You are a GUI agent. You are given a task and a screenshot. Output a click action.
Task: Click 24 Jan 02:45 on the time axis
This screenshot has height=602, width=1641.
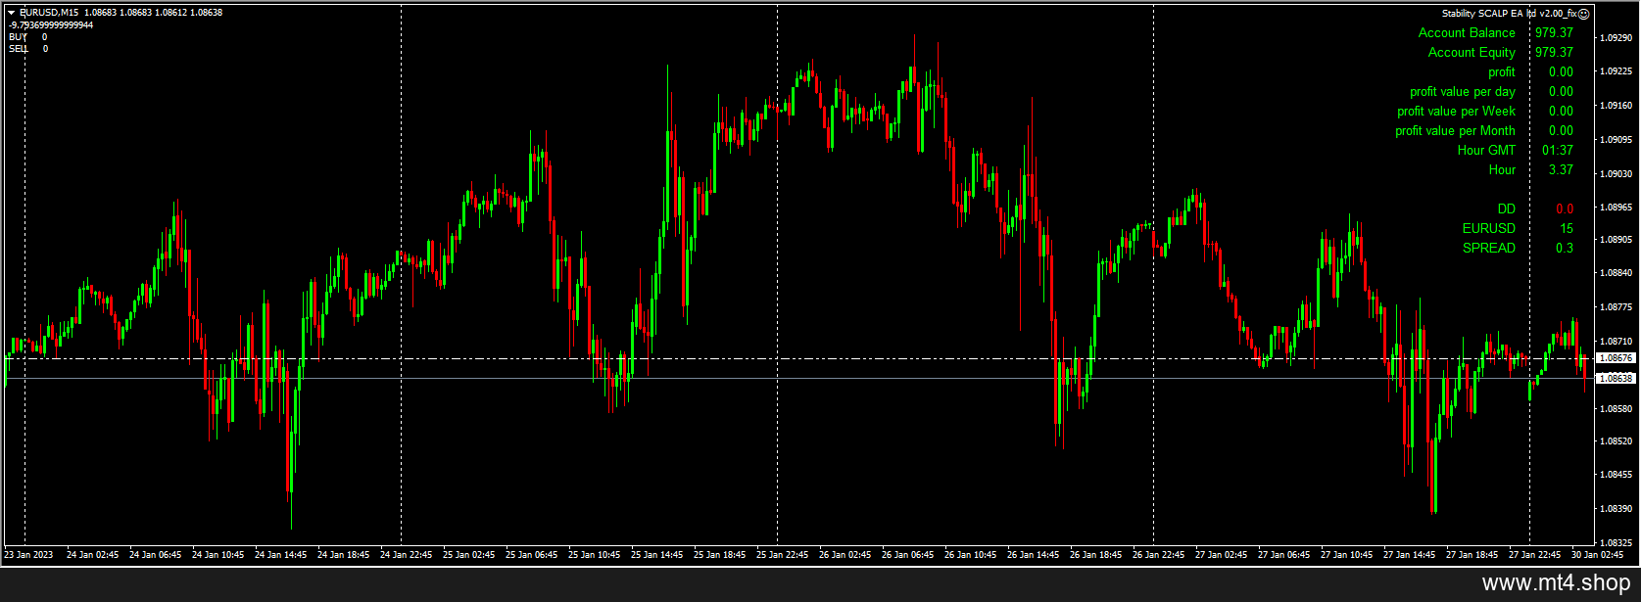(x=93, y=555)
